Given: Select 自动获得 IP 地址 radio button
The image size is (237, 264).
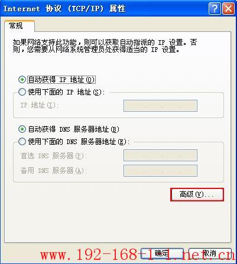Looking at the screenshot, I should 22,80.
